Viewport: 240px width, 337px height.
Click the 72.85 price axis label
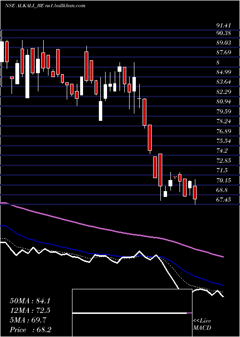[x=224, y=160]
